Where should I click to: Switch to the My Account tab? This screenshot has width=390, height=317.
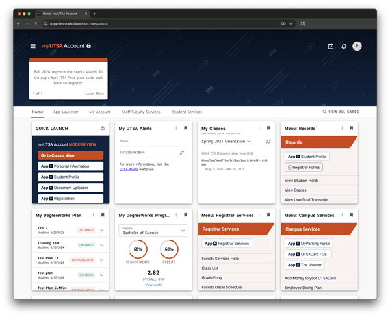(x=99, y=112)
